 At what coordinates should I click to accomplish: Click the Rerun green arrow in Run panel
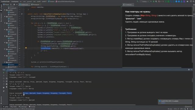tap(4, 73)
